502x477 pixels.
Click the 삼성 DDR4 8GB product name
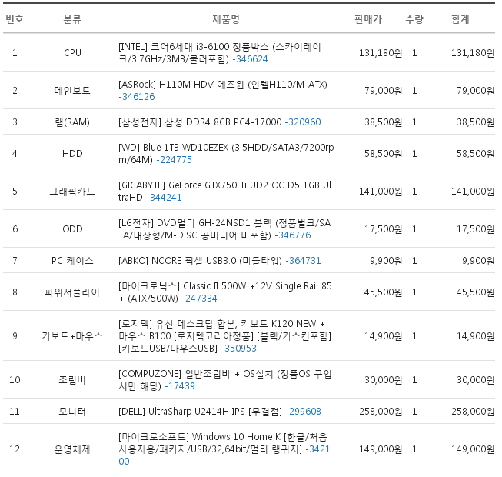point(200,122)
